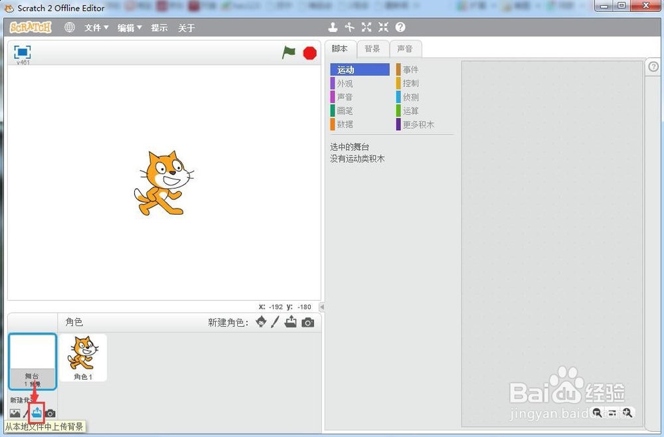664x437 pixels.
Task: Click the 提示 menu item
Action: click(x=159, y=27)
